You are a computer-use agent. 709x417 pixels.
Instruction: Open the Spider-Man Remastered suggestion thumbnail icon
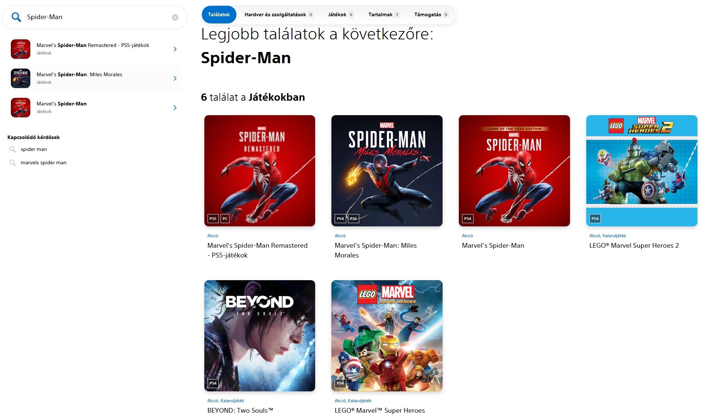coord(21,49)
